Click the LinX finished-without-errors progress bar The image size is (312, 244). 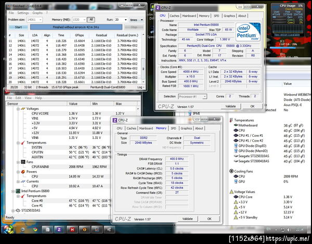pos(76,27)
